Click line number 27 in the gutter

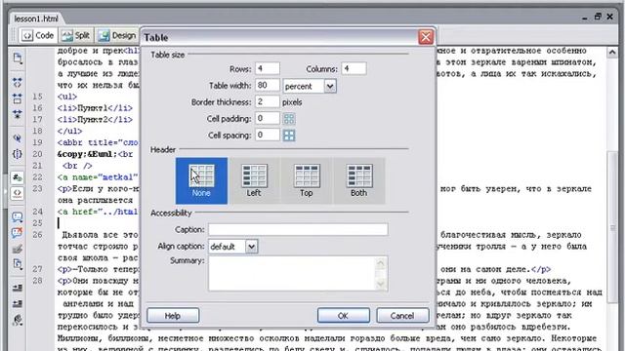[37, 269]
